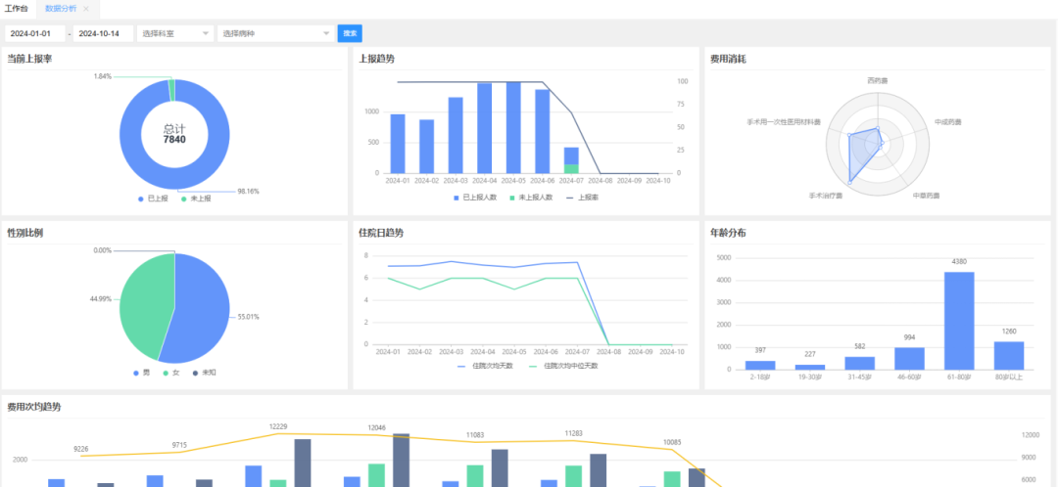Switch to the 工作台 tab
The image size is (1058, 487).
click(17, 8)
